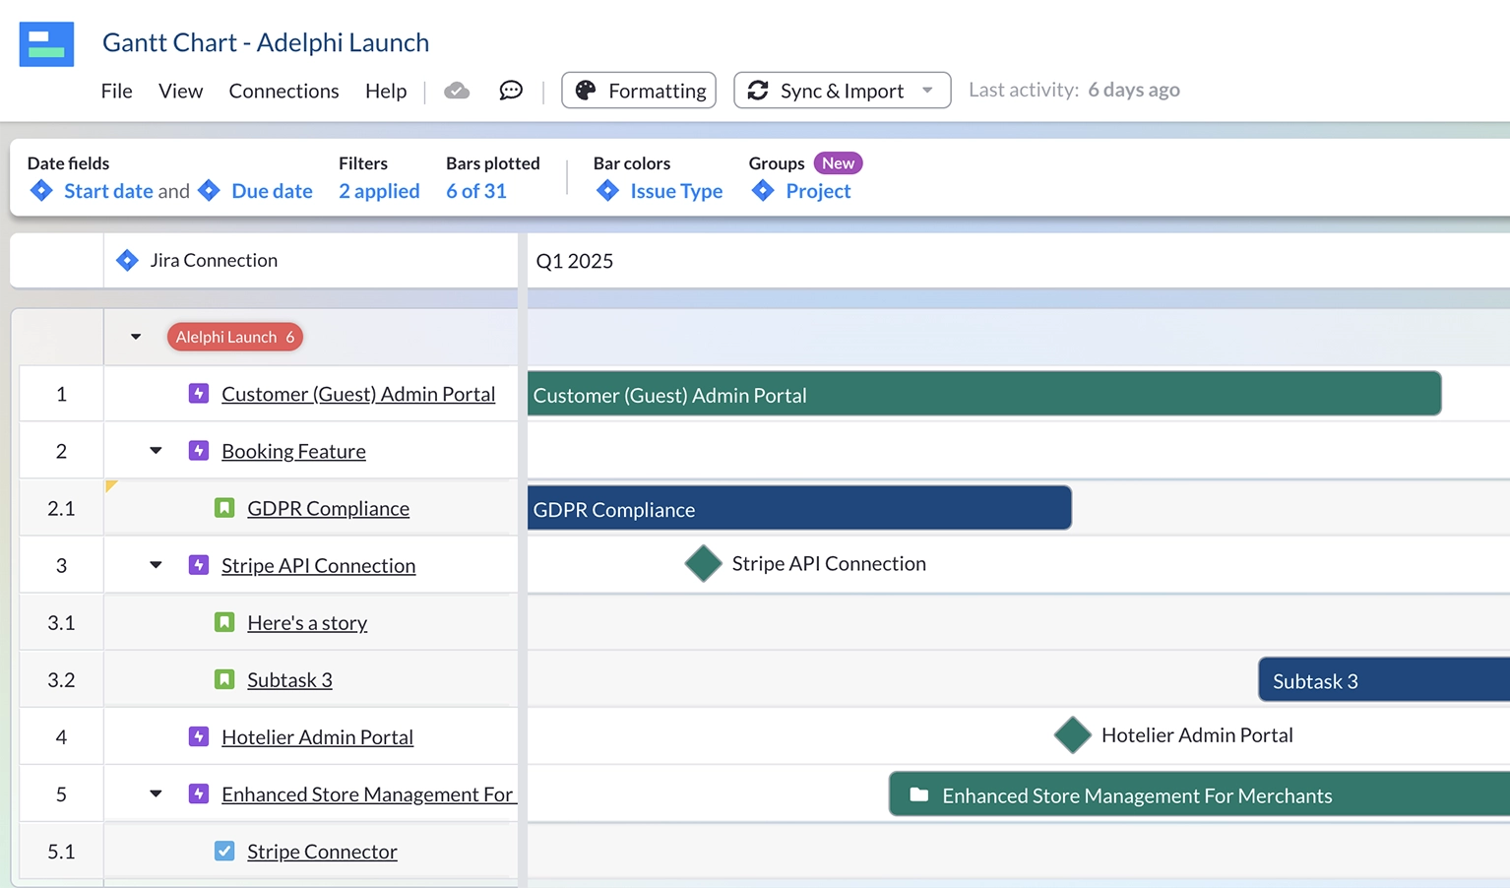Click the Gantt chart app logo
This screenshot has width=1510, height=888.
46,43
